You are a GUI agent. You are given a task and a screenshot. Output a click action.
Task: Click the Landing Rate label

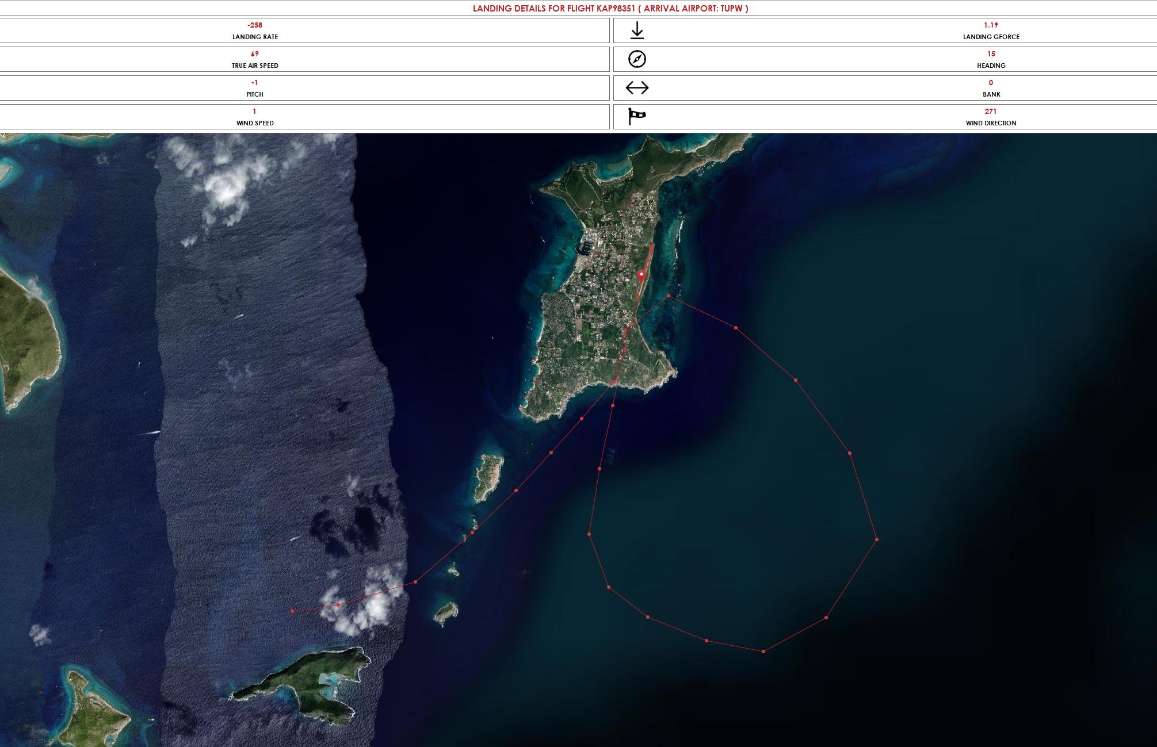(x=255, y=37)
